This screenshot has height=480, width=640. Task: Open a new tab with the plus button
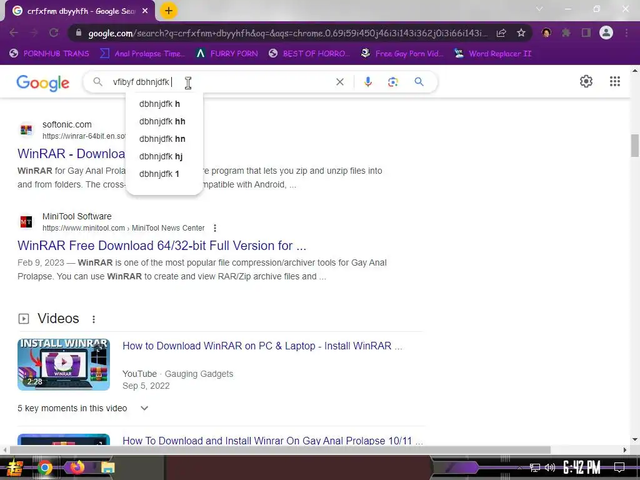point(169,11)
